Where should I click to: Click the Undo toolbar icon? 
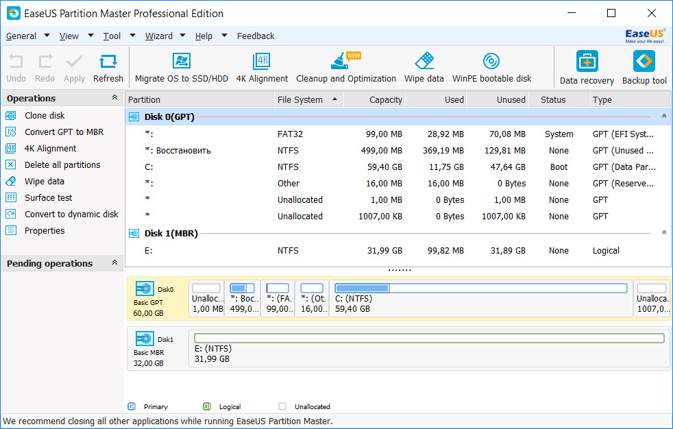pos(16,62)
